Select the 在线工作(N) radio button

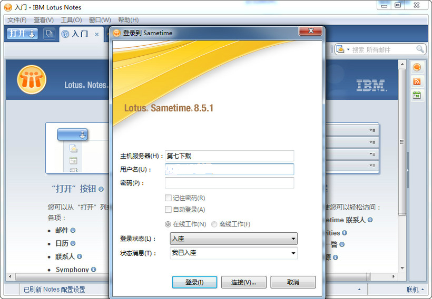click(168, 224)
